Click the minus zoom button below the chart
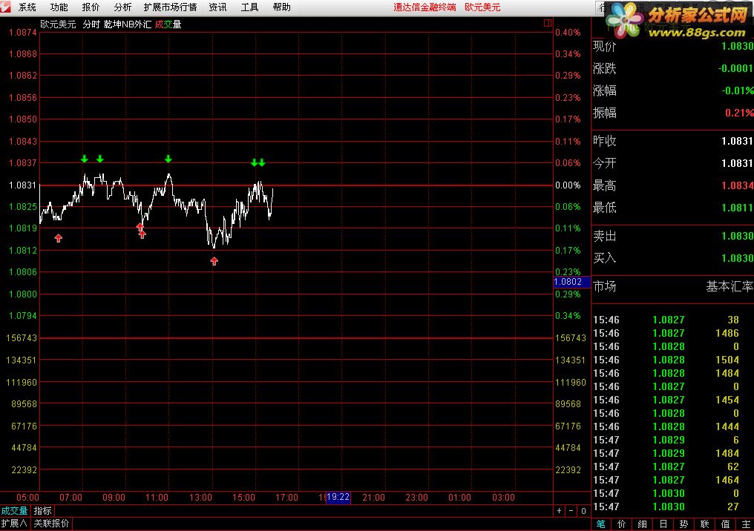 [x=571, y=511]
